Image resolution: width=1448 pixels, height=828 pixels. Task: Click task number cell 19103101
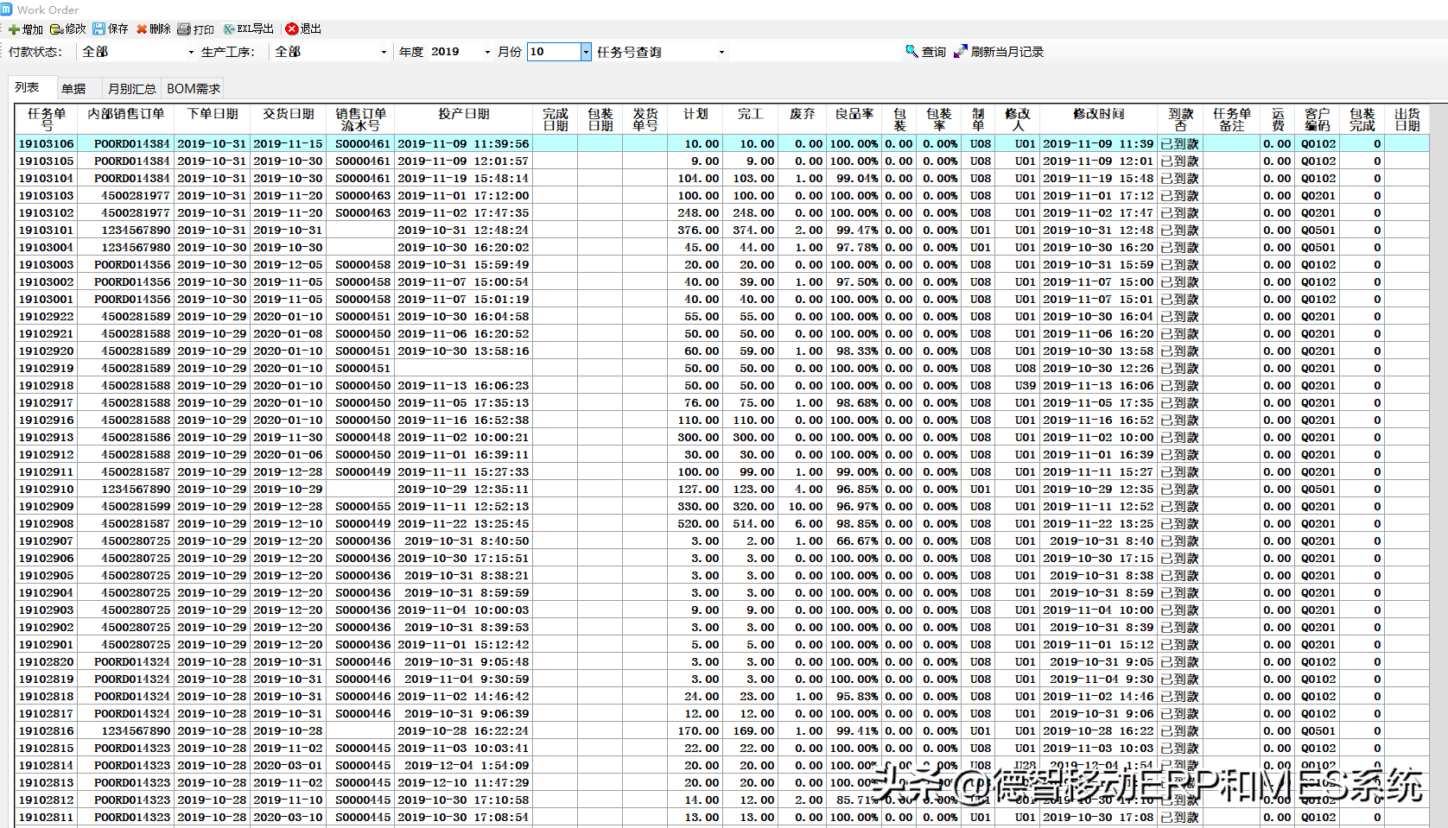(x=47, y=230)
